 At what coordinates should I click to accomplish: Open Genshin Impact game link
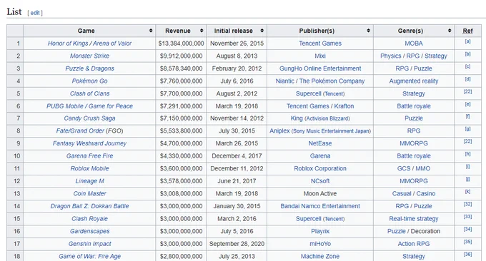[x=89, y=244]
